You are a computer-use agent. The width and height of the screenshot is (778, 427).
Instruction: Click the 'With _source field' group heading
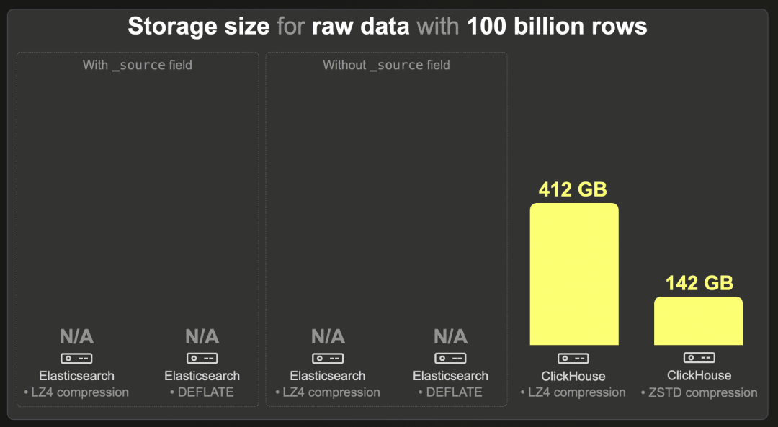tap(138, 65)
